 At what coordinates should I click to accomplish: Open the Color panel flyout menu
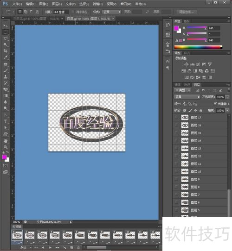[x=228, y=21]
